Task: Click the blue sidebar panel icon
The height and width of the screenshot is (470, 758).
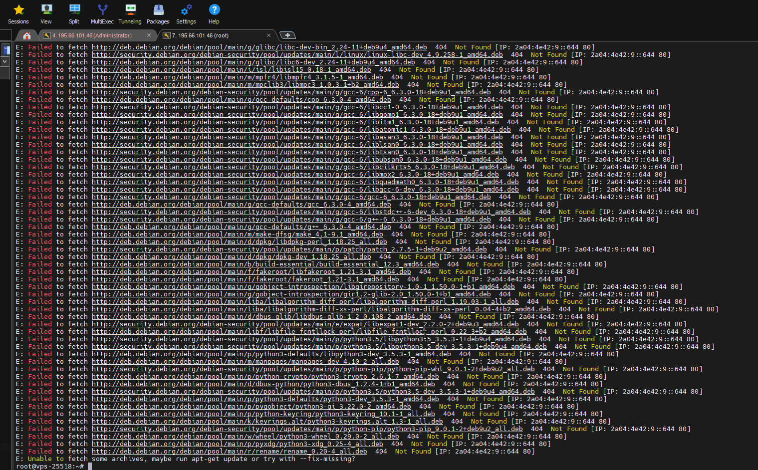Action: pos(6,50)
